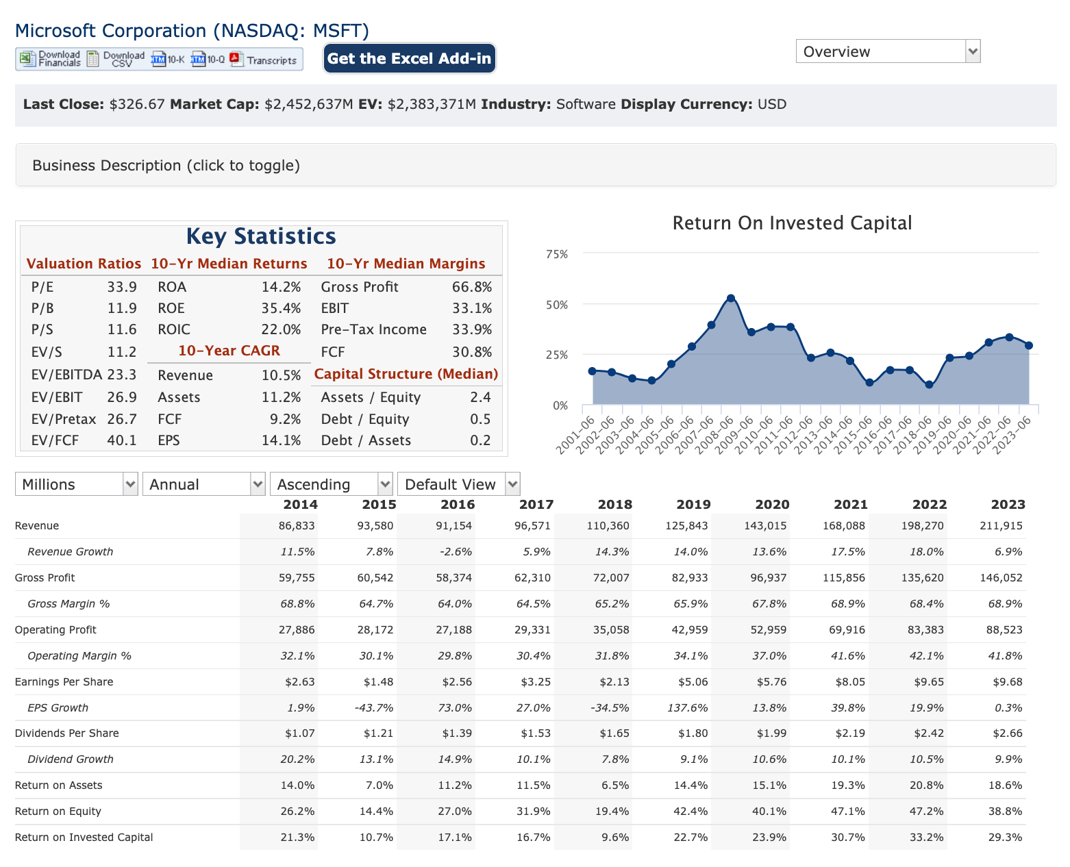Viewport: 1070px width, 867px height.
Task: Click the 2023-06 data point on ROIC chart
Action: coord(1029,346)
